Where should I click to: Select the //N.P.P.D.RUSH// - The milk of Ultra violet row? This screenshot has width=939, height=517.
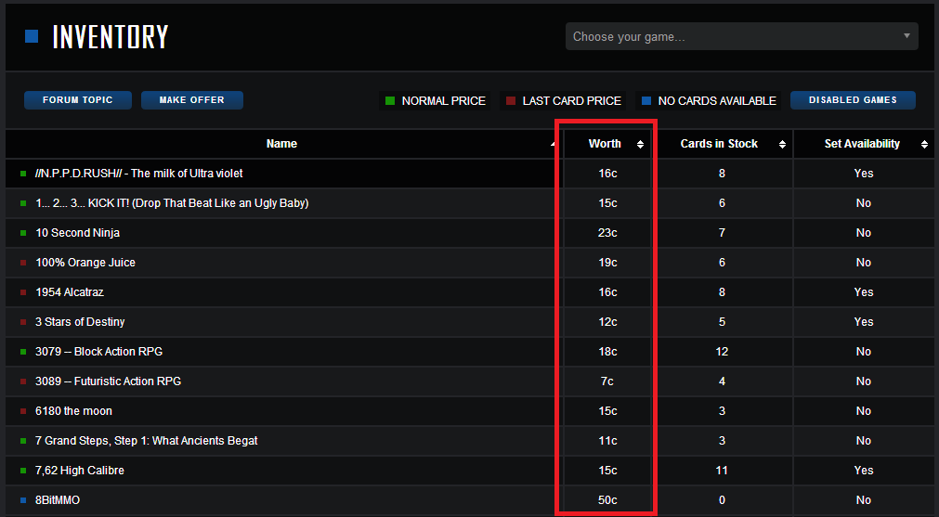pos(470,174)
